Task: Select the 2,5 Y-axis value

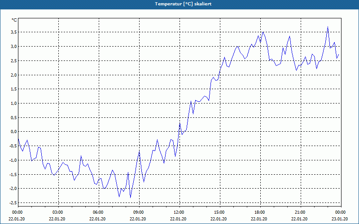Action: [14, 60]
